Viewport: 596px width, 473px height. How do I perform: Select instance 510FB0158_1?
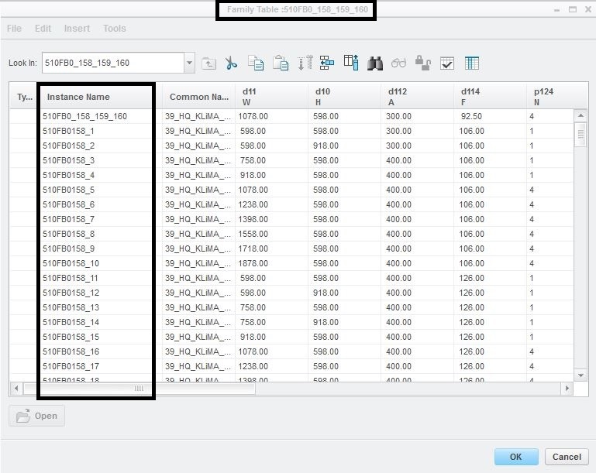tap(68, 131)
